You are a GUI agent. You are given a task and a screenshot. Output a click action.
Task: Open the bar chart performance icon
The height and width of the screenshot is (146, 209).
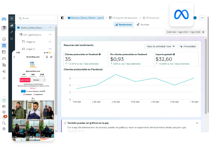12,25
